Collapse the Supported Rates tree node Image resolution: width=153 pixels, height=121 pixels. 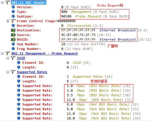[8, 72]
